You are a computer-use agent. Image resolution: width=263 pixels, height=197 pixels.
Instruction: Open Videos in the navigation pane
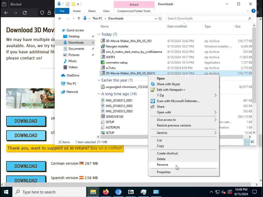tap(73, 67)
